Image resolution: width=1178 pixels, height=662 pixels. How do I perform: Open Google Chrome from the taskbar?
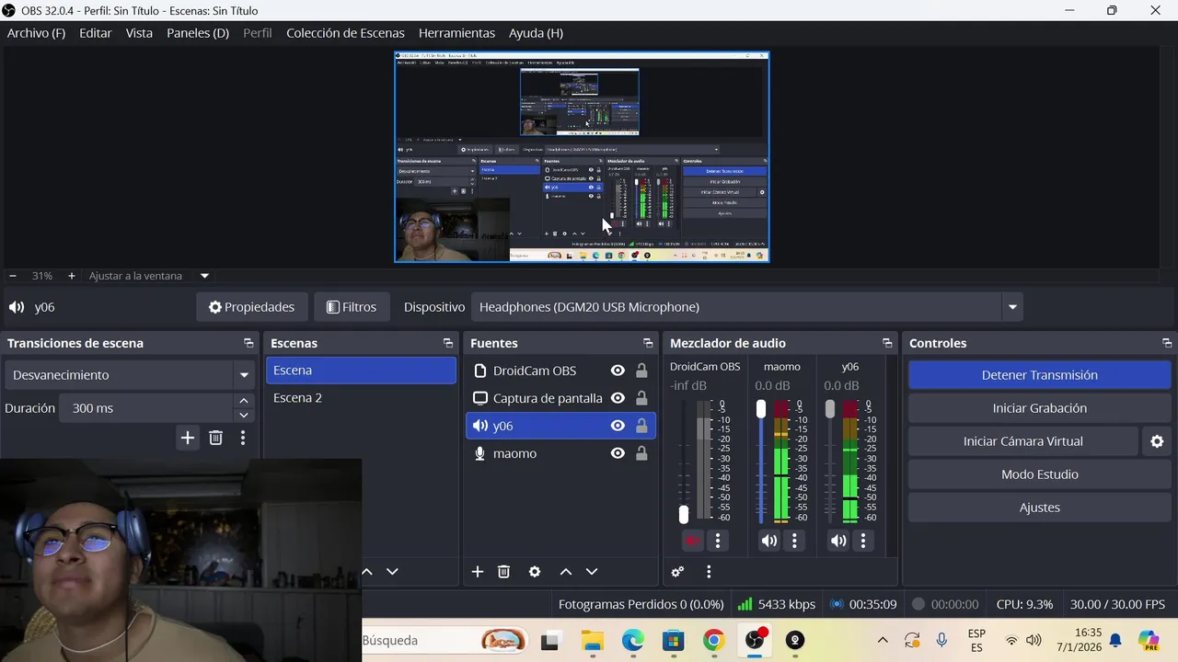tap(713, 641)
